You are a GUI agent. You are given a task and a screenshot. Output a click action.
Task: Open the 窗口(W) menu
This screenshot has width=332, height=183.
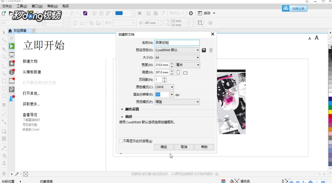tap(37, 6)
